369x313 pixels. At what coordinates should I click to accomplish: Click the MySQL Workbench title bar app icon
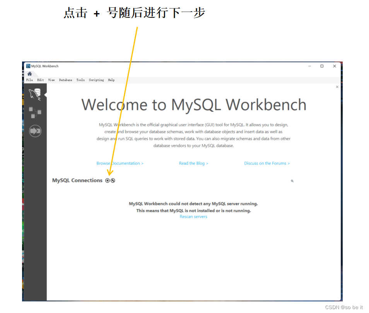[x=28, y=66]
